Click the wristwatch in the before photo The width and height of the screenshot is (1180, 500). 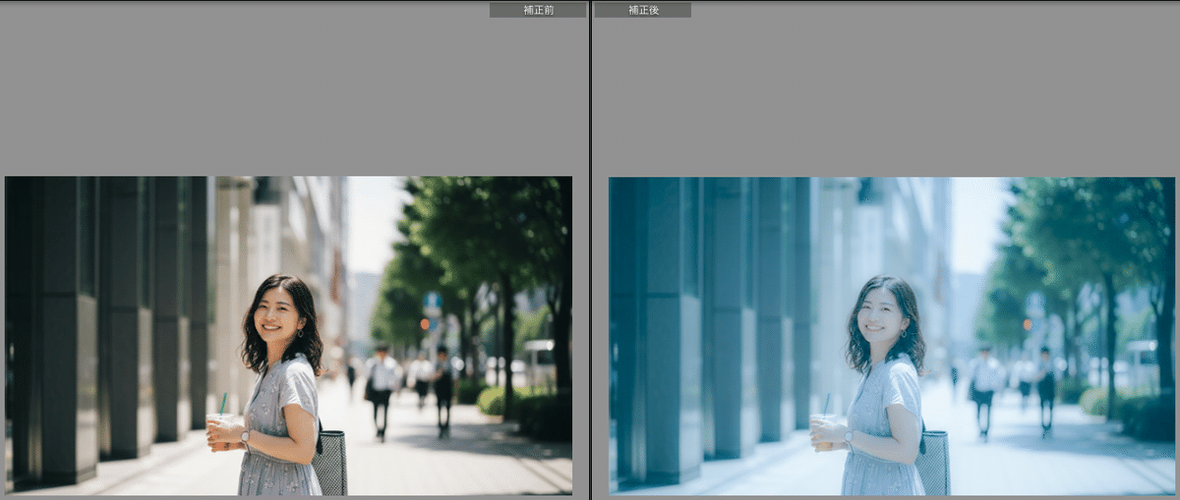[245, 436]
